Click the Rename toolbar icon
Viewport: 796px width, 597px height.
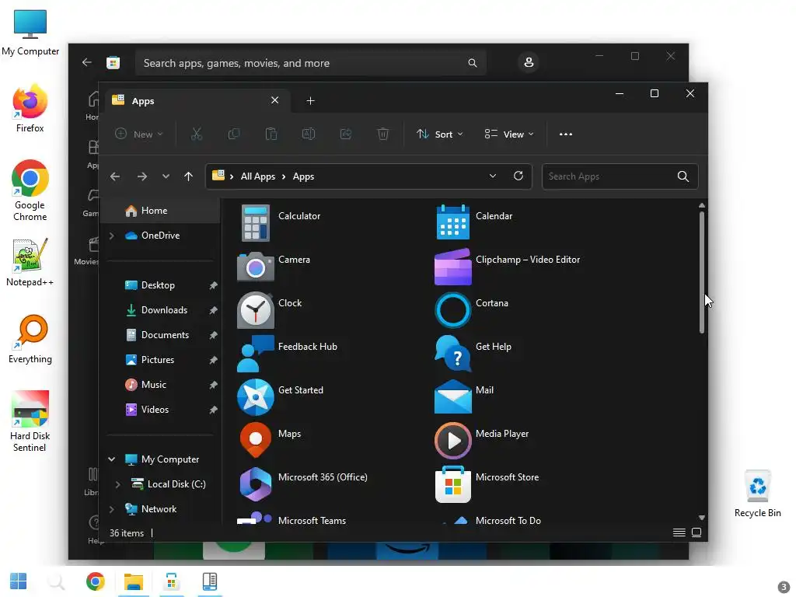309,134
